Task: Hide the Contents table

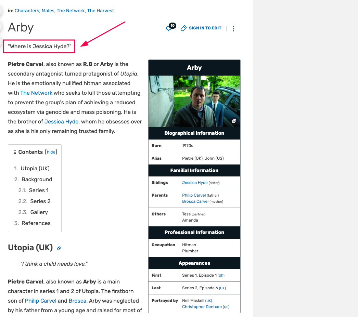Action: tap(51, 152)
